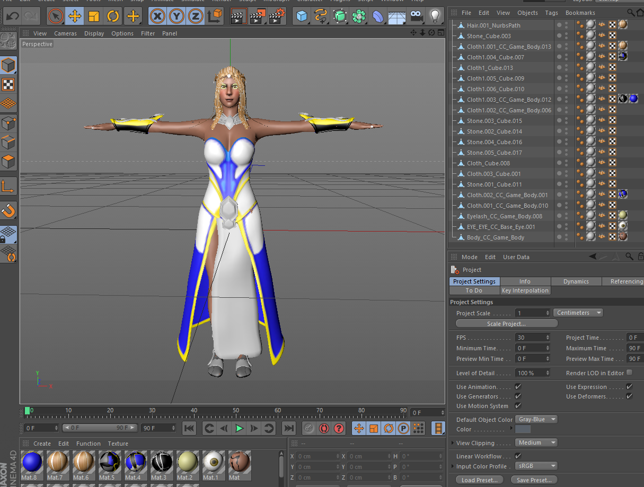
Task: Open the Camera object icon
Action: [x=416, y=16]
